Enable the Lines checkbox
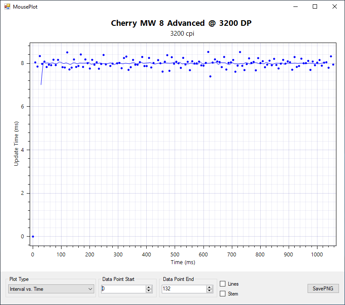345x305 pixels. tap(223, 284)
